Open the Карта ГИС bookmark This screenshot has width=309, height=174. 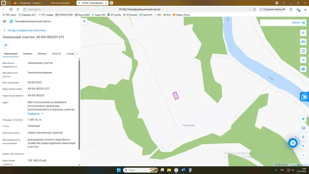pos(98,15)
